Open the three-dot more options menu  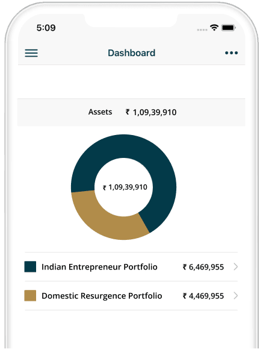point(231,53)
